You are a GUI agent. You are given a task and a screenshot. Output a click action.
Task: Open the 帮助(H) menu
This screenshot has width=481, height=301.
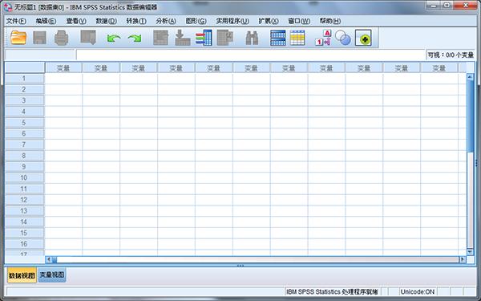coord(330,21)
